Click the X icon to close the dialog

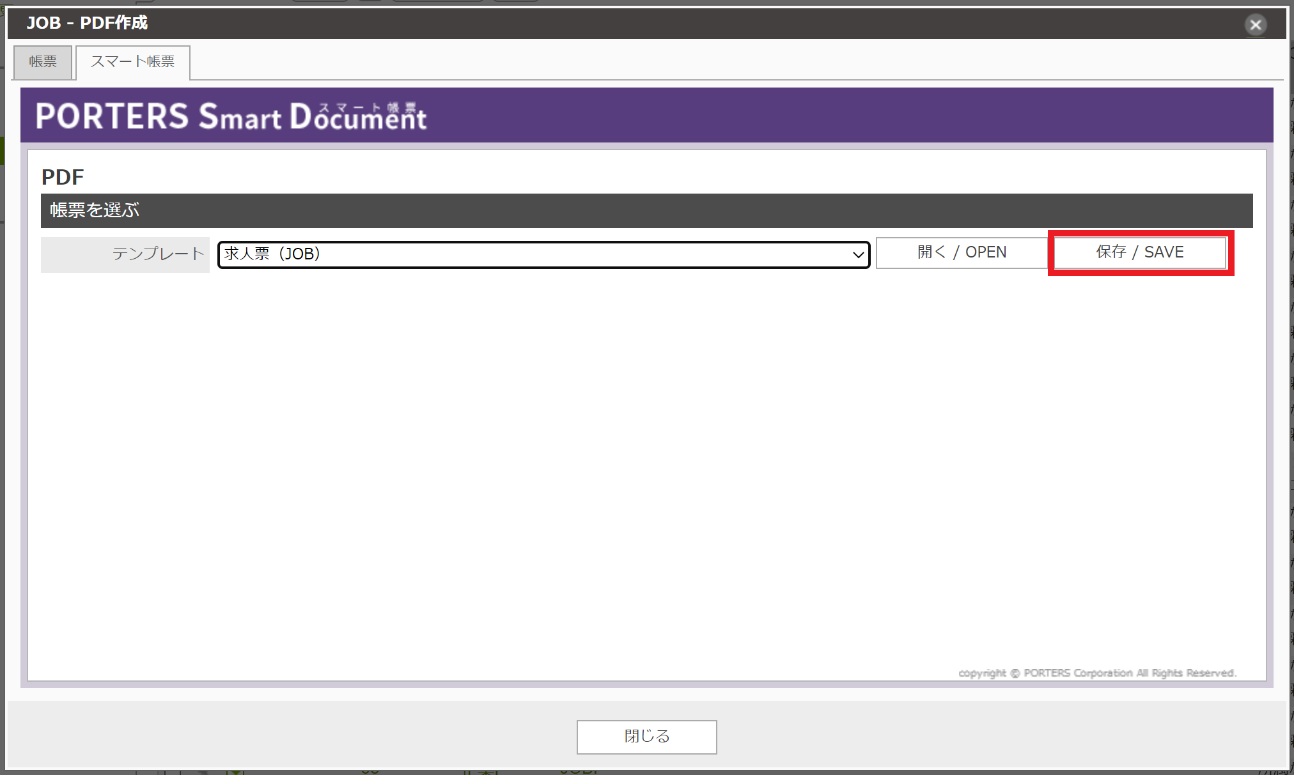[1255, 24]
